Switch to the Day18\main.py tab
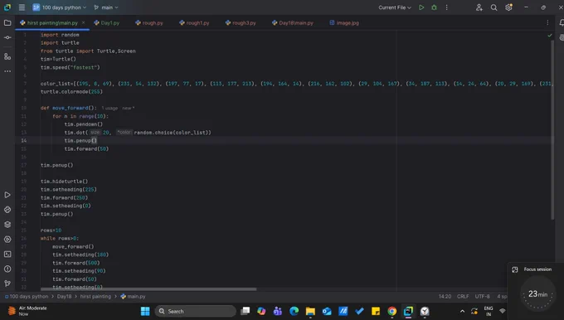The image size is (564, 320). click(x=293, y=22)
